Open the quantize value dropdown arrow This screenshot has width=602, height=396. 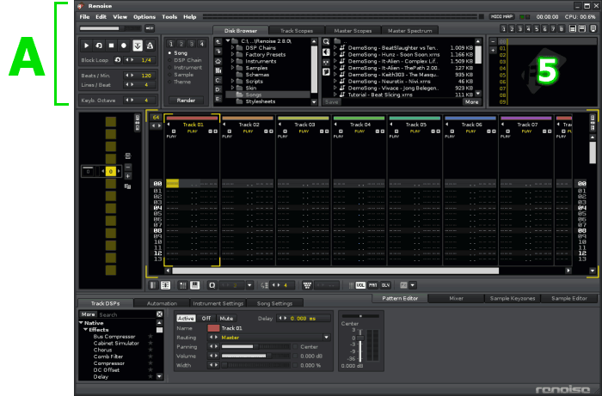250,285
